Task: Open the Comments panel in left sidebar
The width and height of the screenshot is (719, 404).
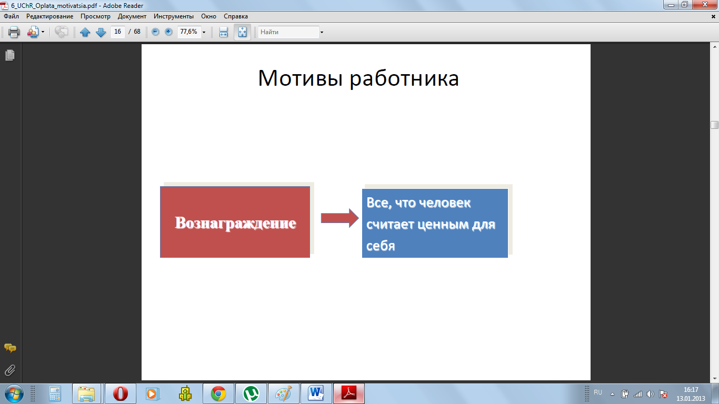Action: pyautogui.click(x=10, y=348)
